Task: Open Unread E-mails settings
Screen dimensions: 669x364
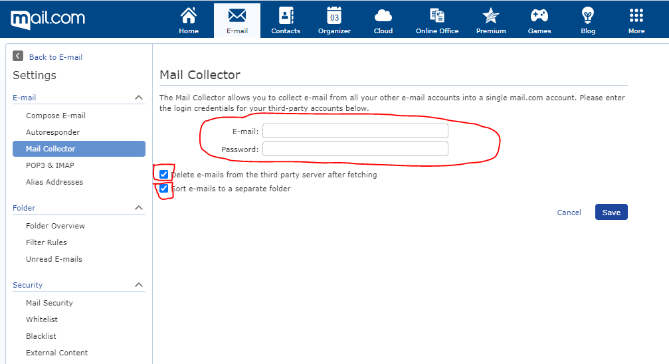Action: 54,259
